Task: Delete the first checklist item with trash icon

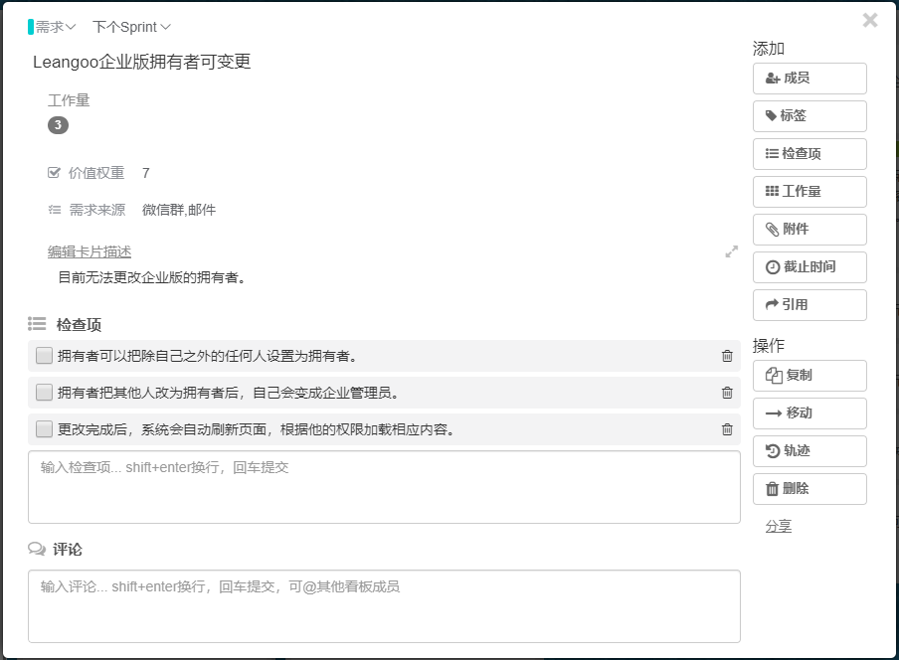Action: point(727,356)
